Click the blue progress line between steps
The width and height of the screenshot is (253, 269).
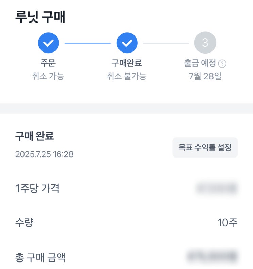point(88,43)
